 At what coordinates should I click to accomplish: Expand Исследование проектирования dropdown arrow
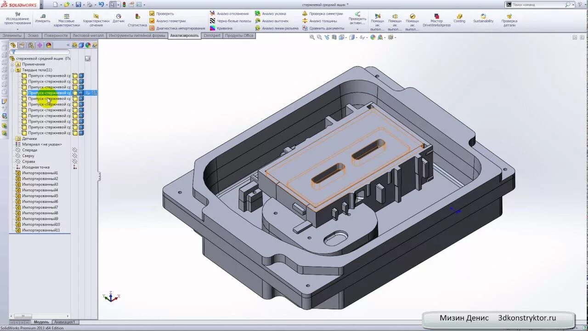click(17, 29)
